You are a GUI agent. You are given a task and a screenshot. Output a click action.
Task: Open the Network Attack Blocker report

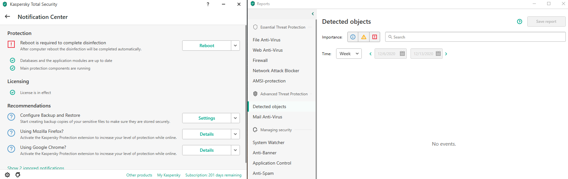click(x=276, y=71)
